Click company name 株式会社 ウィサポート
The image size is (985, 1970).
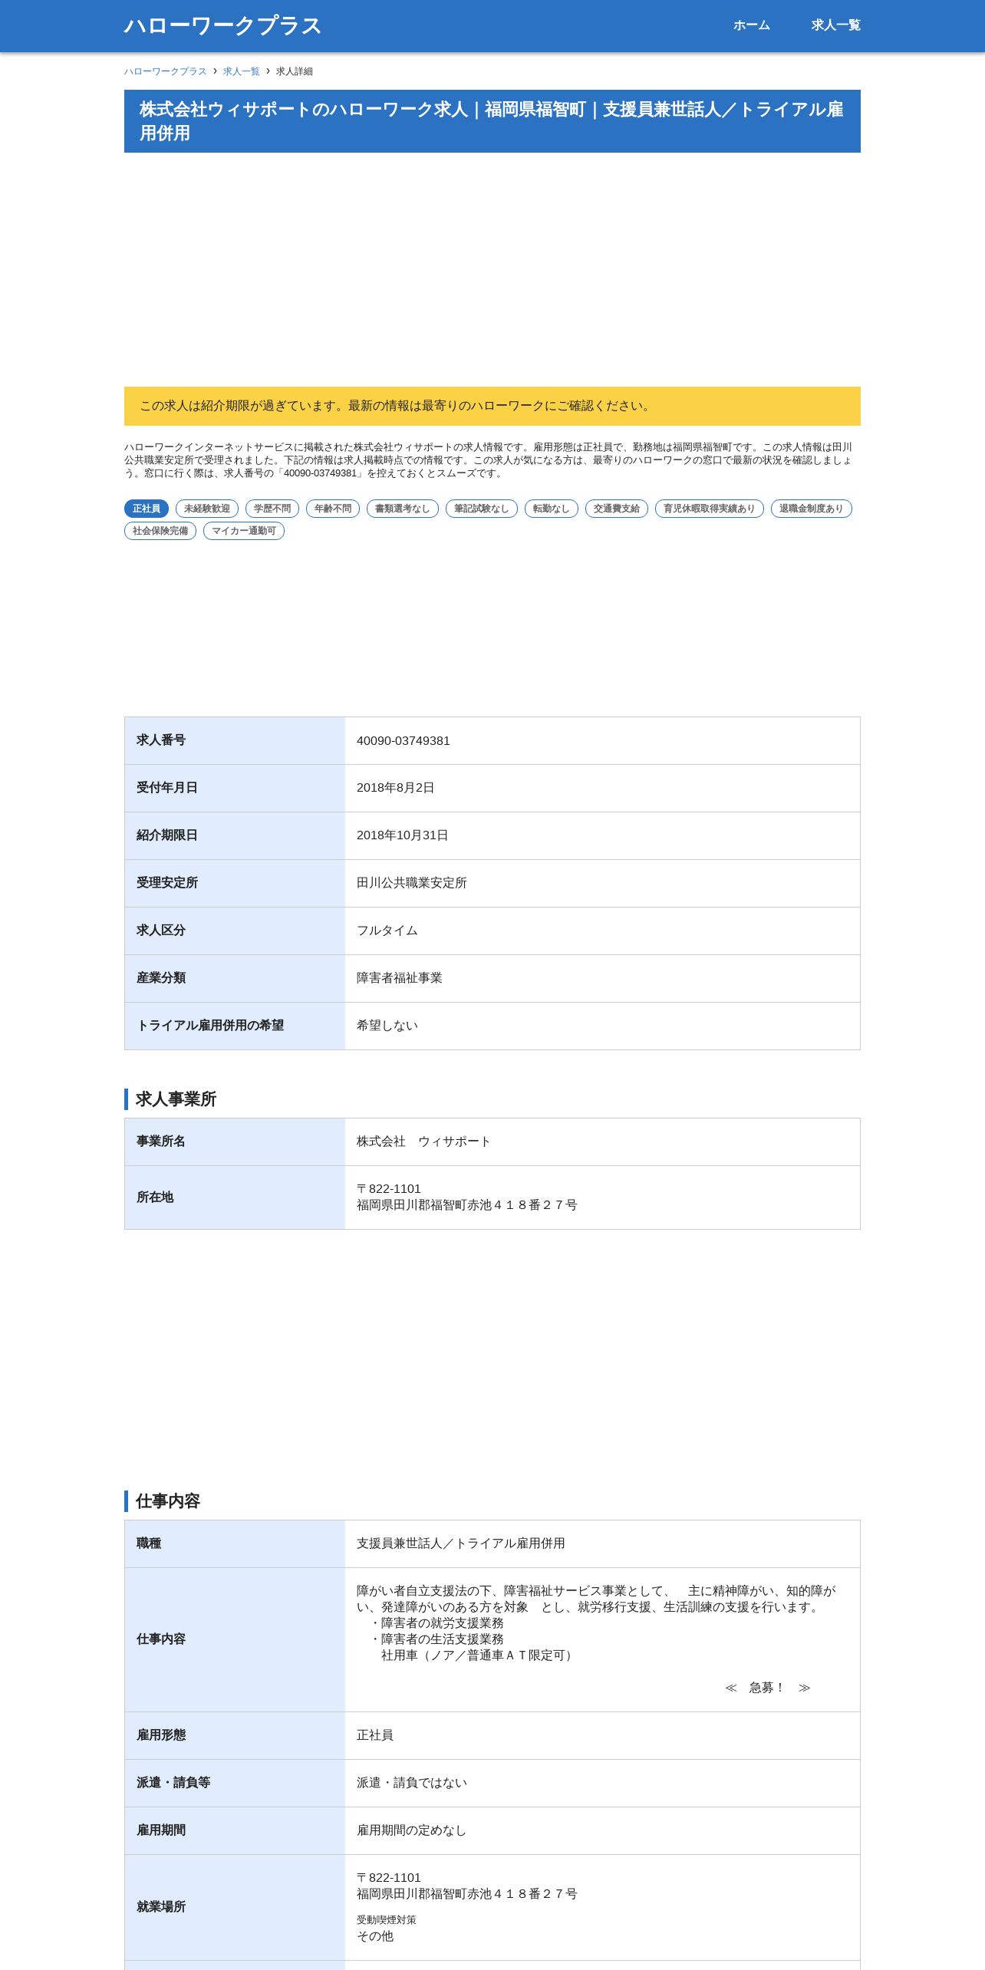click(423, 1141)
